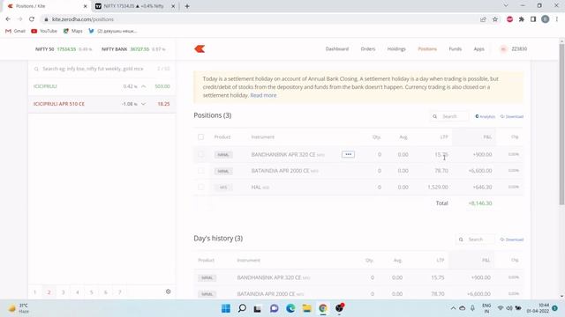
Task: Click the Positions search field
Action: point(449,116)
